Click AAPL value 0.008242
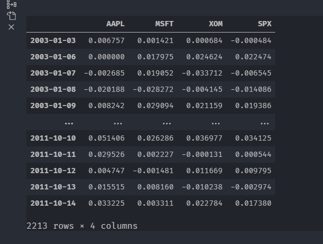Screen dimensions: 323x244 pos(106,105)
